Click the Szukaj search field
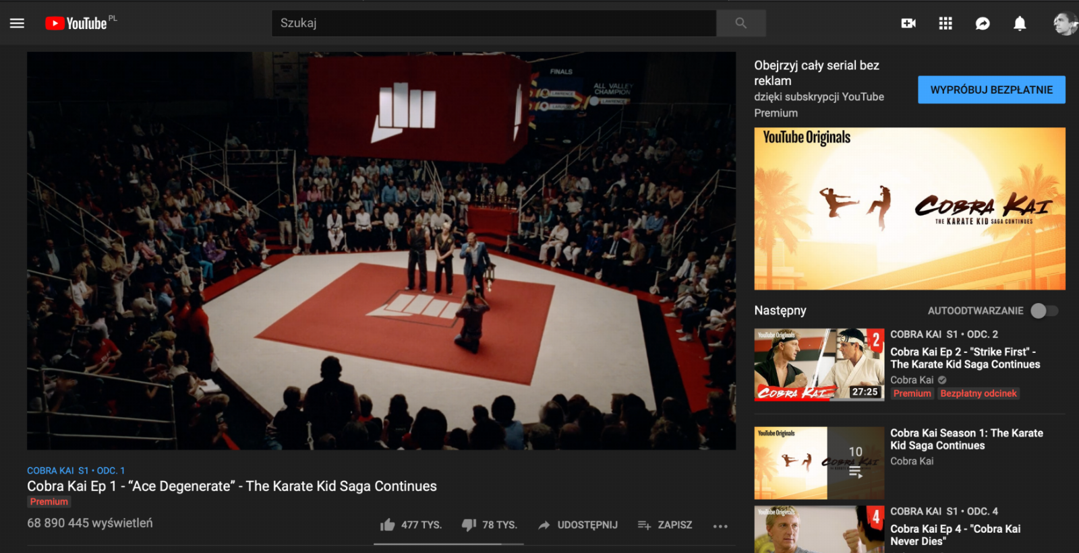Screen dimensions: 1079x553 tap(494, 23)
